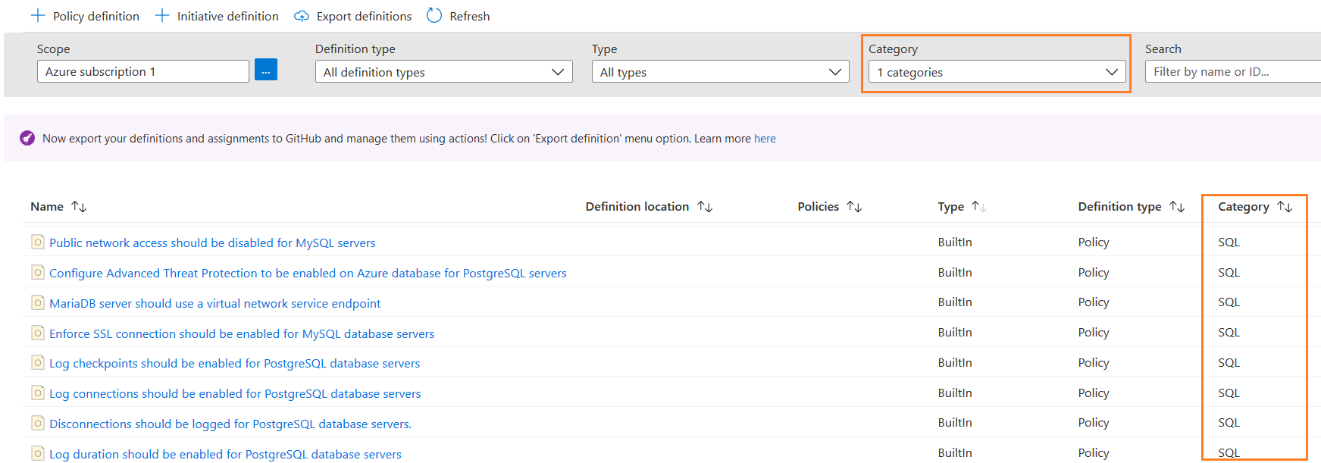Sort by Category column arrows
The width and height of the screenshot is (1321, 463).
(x=1285, y=206)
